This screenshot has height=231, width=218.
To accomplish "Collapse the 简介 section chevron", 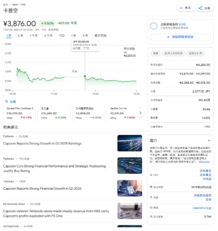I will coord(209,141).
